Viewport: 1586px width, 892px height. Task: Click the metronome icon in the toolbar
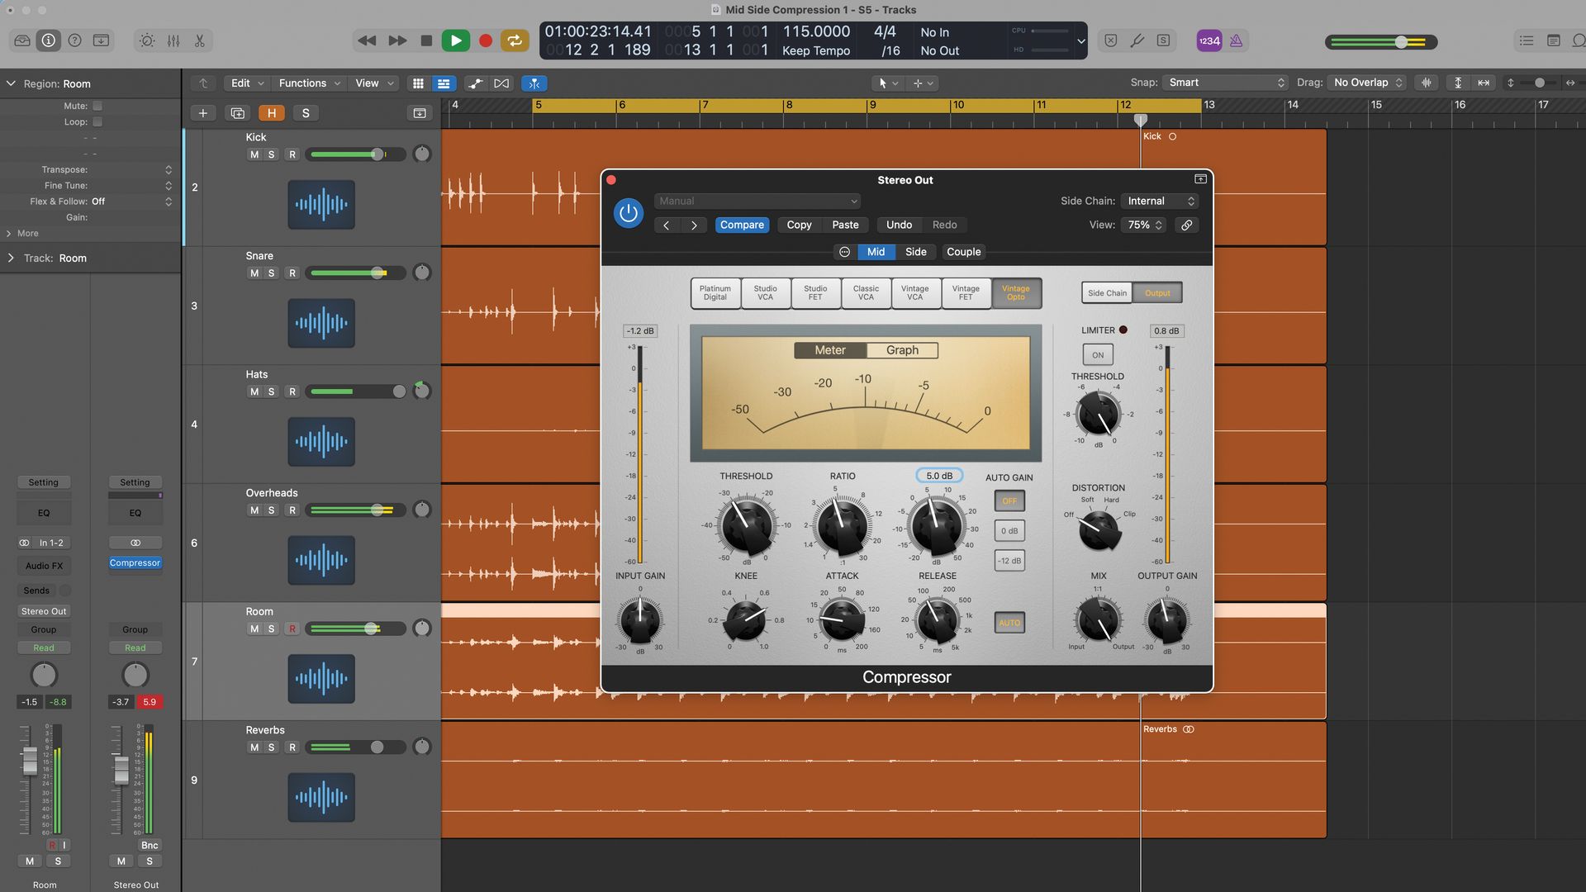1237,40
